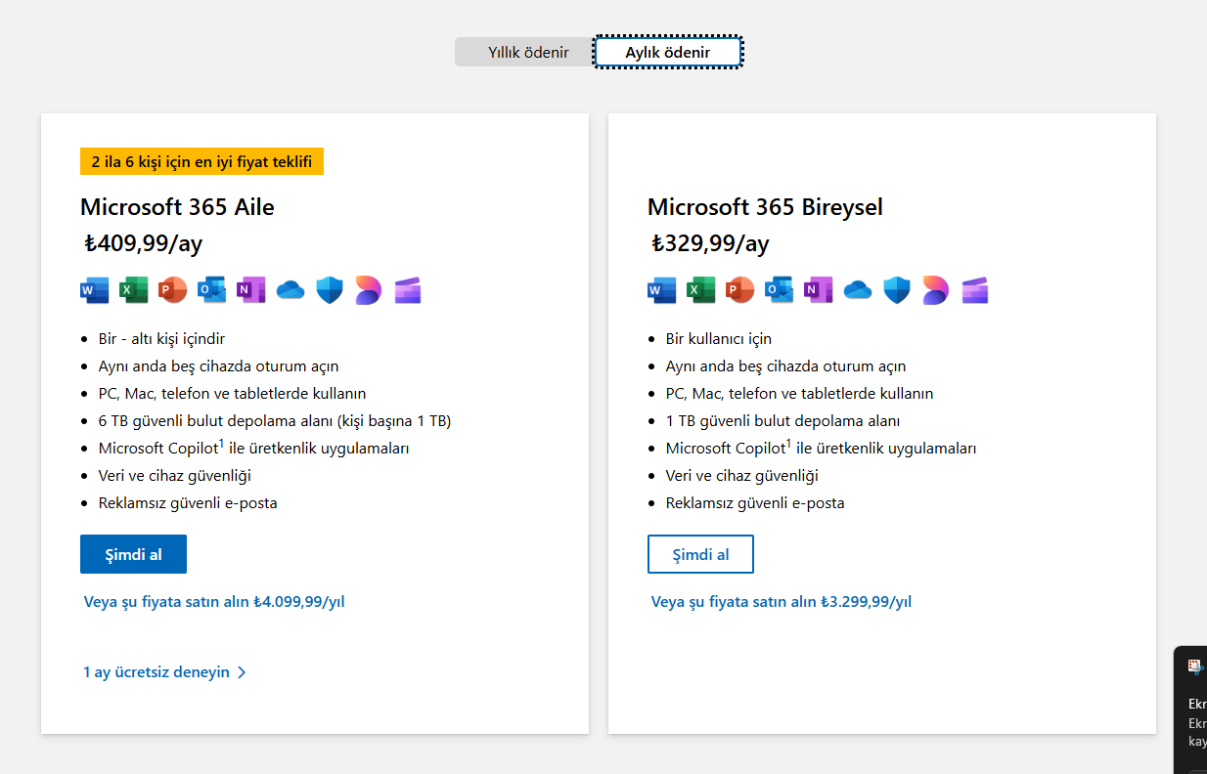The width and height of the screenshot is (1207, 774).
Task: Select the Aylık ödenir billing tab
Action: 668,52
